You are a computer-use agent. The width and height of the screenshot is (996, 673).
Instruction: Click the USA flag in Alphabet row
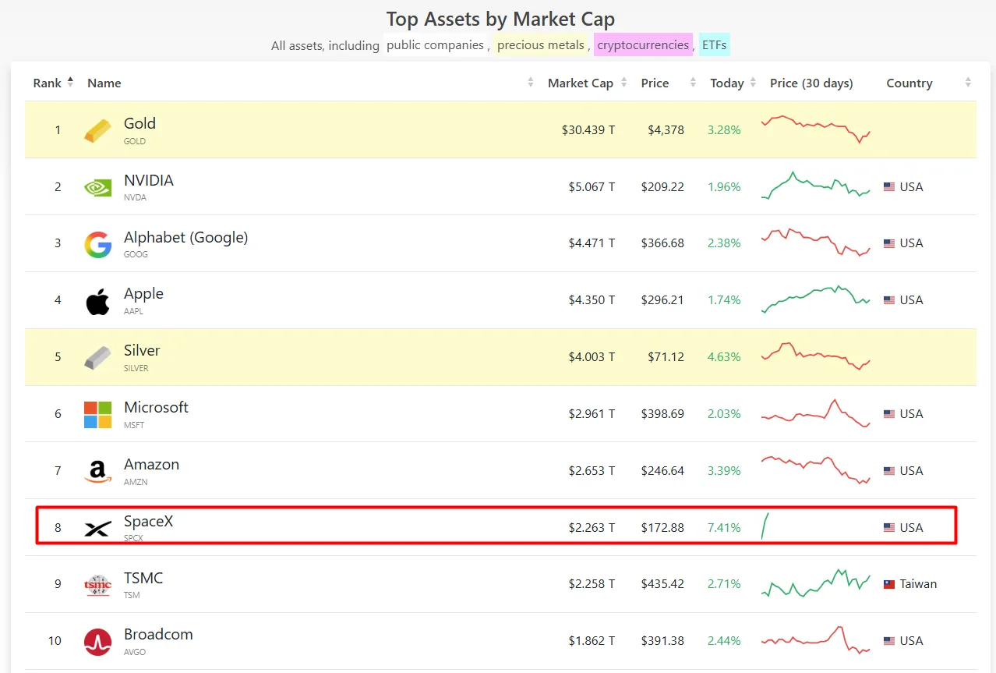coord(889,243)
